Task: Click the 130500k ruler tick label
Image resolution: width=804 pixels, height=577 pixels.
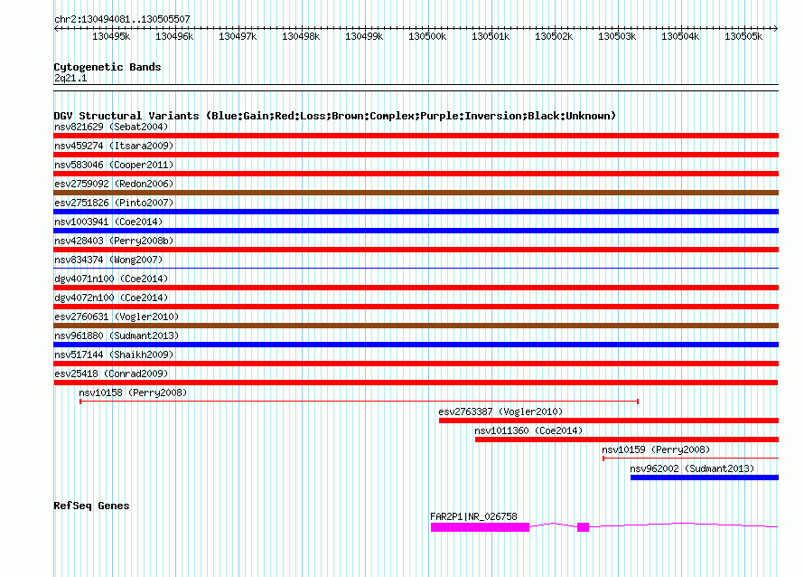Action: tap(427, 36)
